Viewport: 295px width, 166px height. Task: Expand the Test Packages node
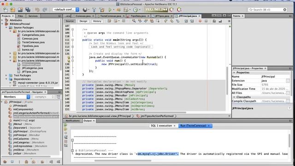(6, 75)
